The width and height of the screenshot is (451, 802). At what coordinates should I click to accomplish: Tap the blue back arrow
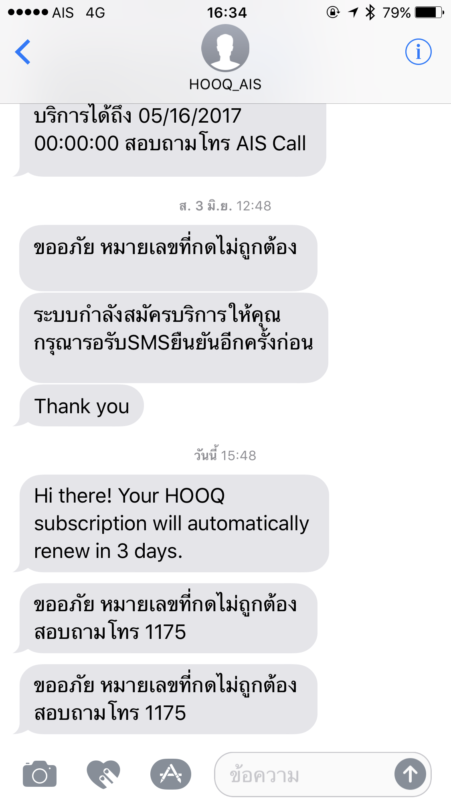[23, 52]
